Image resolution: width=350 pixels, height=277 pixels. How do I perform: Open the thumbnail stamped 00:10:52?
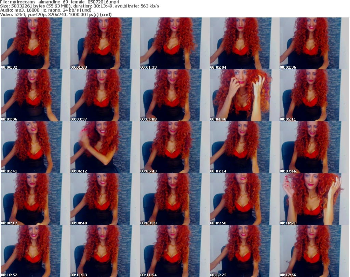(x=35, y=251)
